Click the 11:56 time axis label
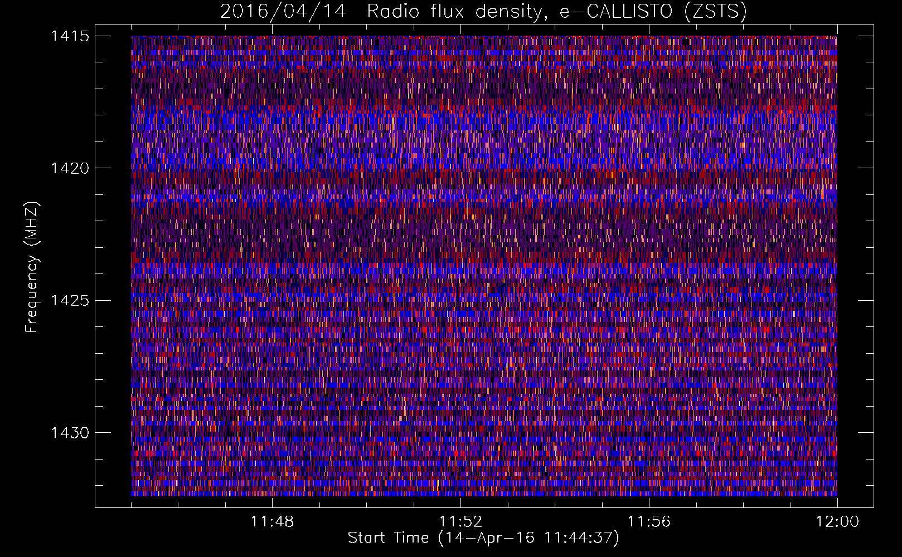 [x=649, y=522]
